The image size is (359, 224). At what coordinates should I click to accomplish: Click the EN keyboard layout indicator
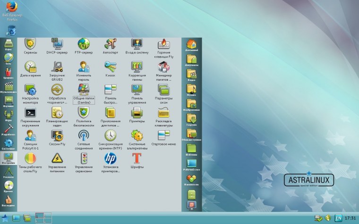pyautogui.click(x=338, y=218)
